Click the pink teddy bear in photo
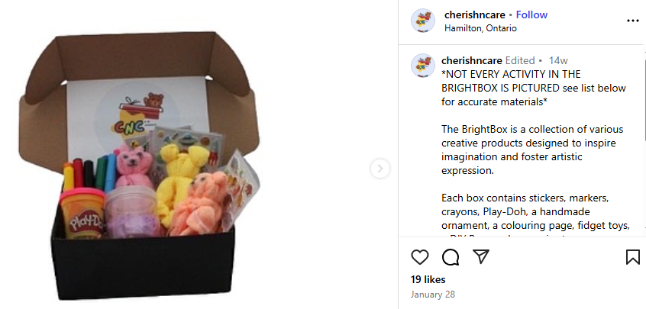The width and height of the screenshot is (646, 309). 131,169
